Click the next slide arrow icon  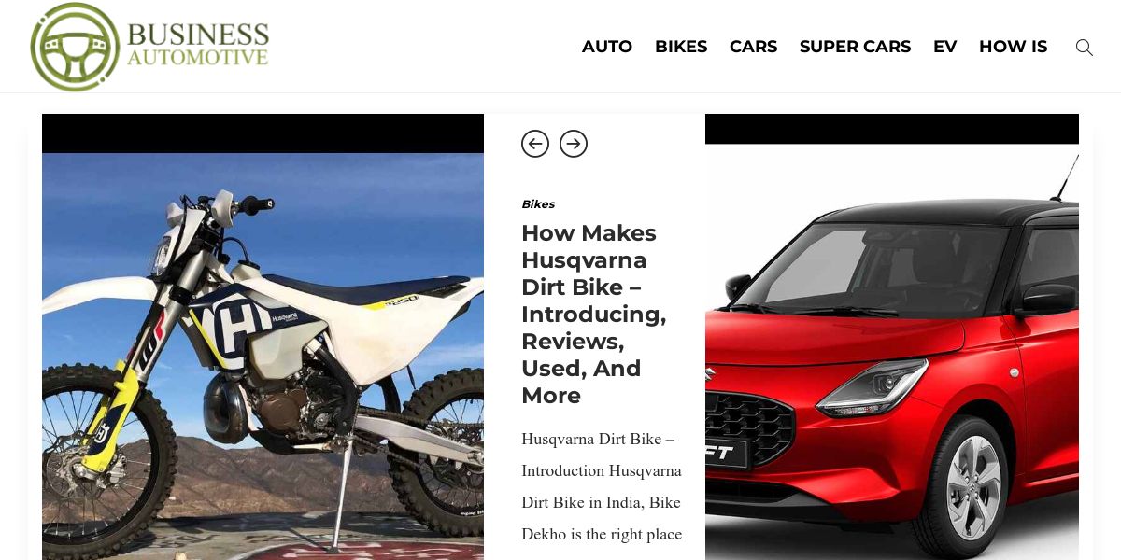(574, 144)
